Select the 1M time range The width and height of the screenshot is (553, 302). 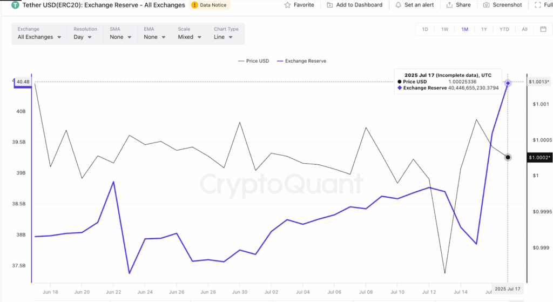point(465,29)
